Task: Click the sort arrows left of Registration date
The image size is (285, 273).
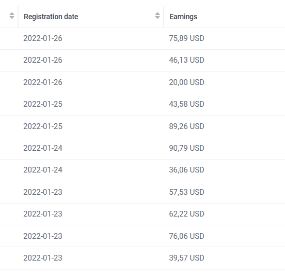Action: point(12,16)
